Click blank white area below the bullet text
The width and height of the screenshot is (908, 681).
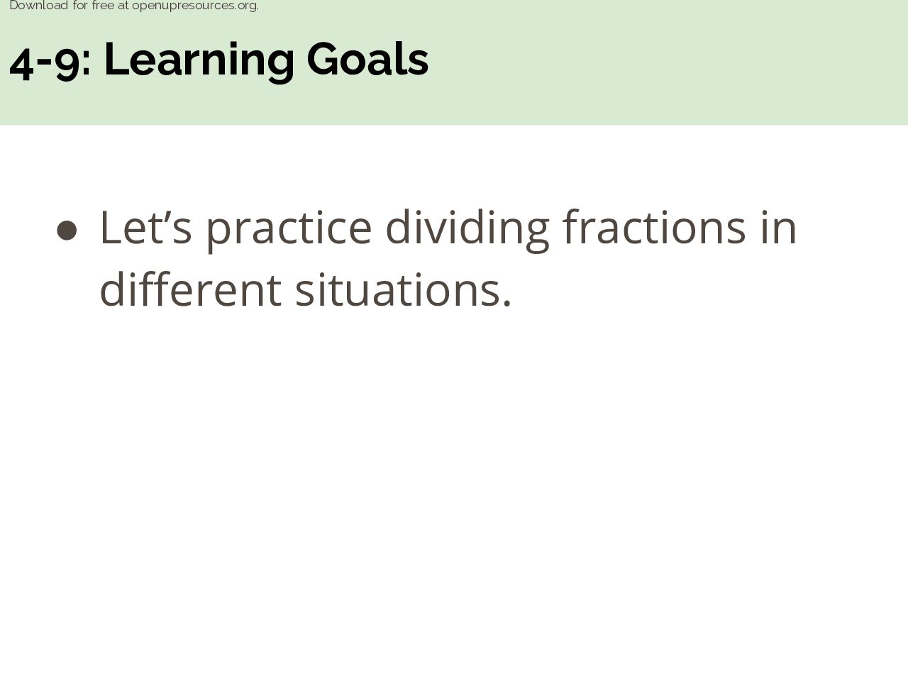coord(454,497)
